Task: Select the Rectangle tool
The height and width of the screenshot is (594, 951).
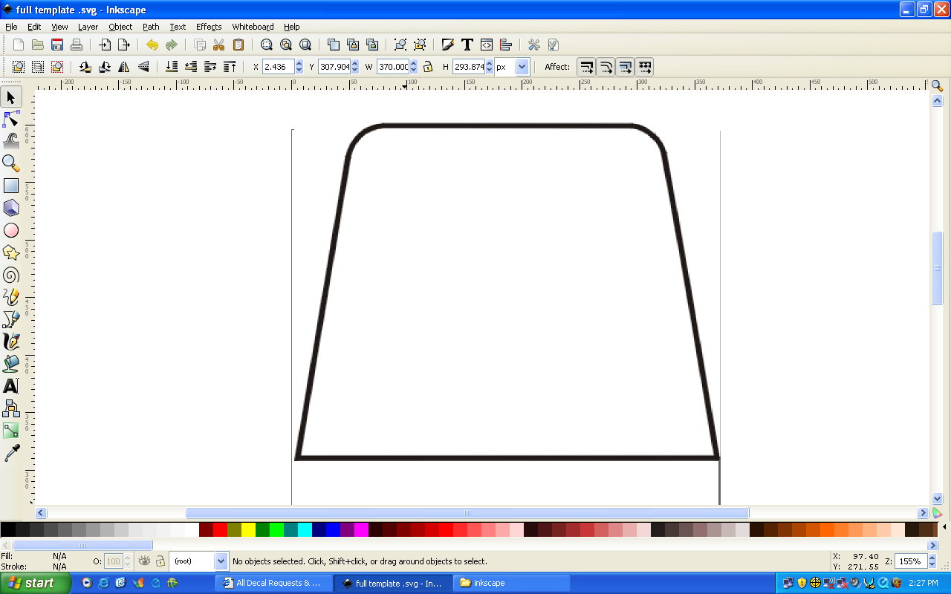Action: pyautogui.click(x=12, y=186)
